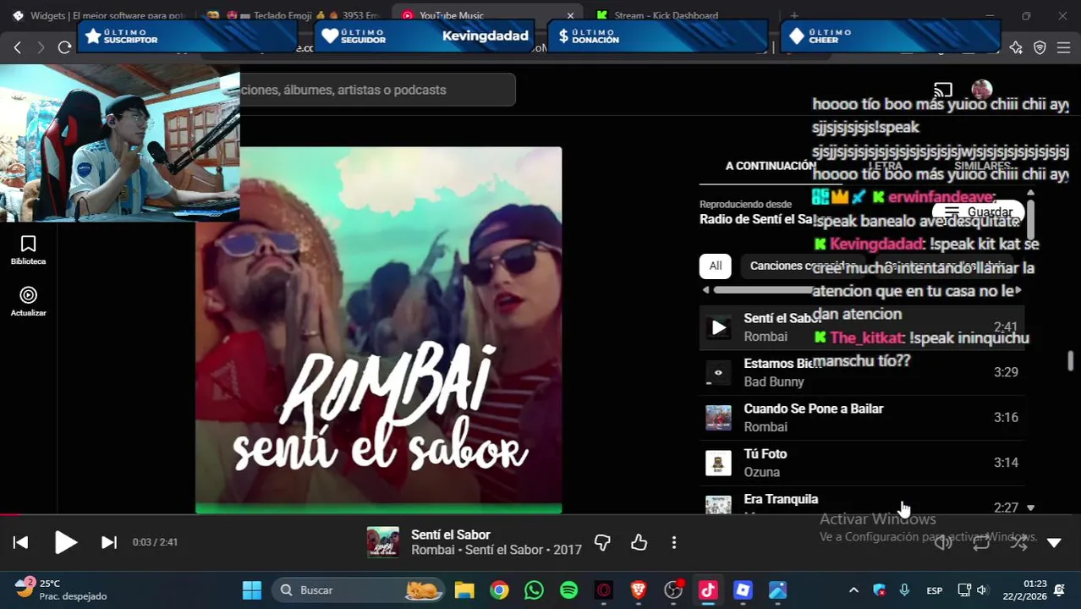Screen dimensions: 1081x609
Task: Play Sentí el Sabor from queue
Action: pos(718,327)
